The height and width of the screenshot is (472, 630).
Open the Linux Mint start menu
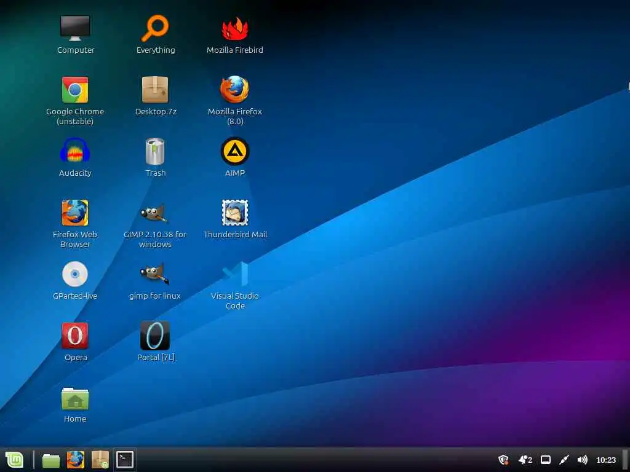pyautogui.click(x=15, y=460)
